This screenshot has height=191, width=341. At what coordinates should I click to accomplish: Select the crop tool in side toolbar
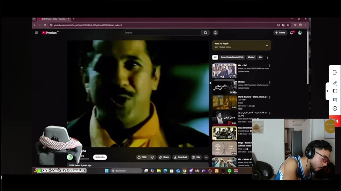tap(335, 99)
